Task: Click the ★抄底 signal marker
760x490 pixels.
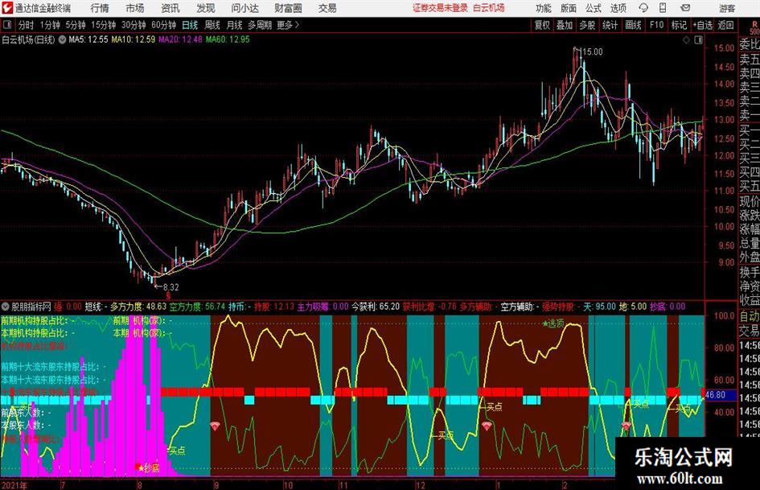Action: tap(149, 467)
